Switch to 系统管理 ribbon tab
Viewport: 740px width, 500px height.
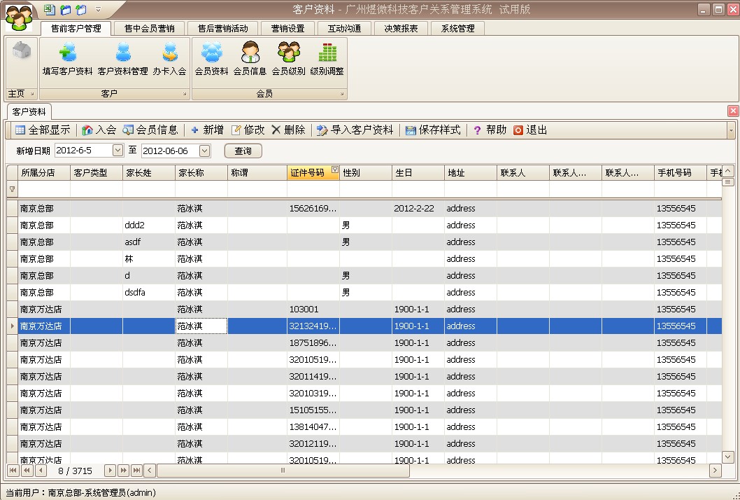click(x=458, y=28)
